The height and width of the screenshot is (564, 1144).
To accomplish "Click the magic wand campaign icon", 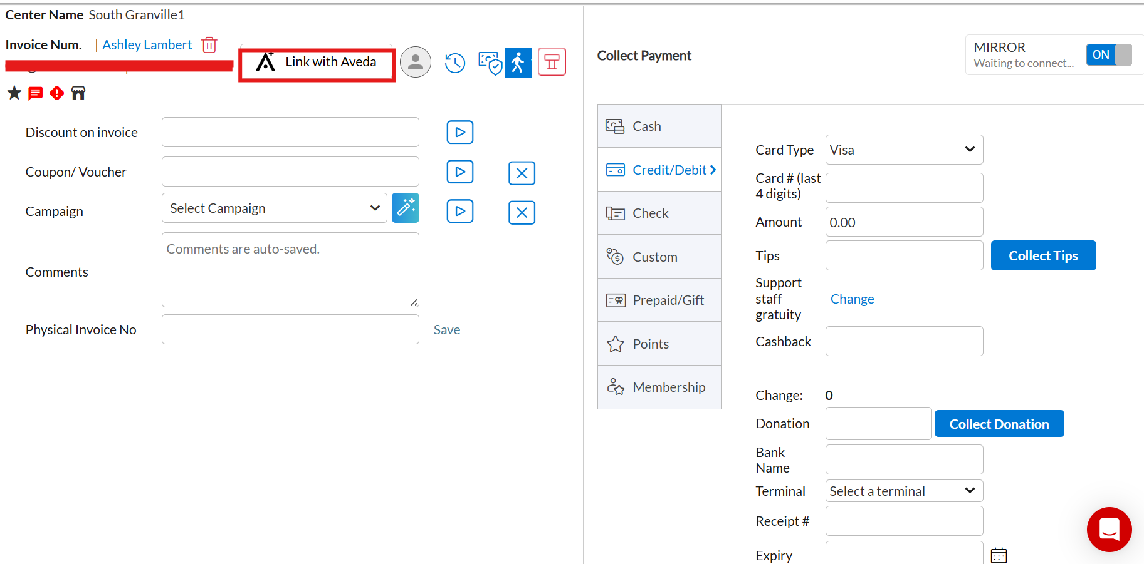I will click(x=406, y=208).
